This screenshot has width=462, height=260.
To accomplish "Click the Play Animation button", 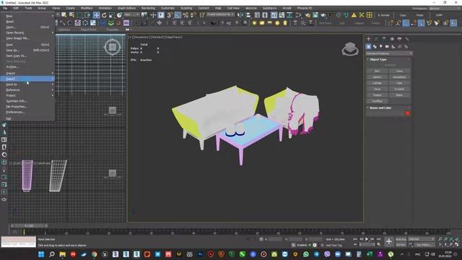I will coord(367,239).
